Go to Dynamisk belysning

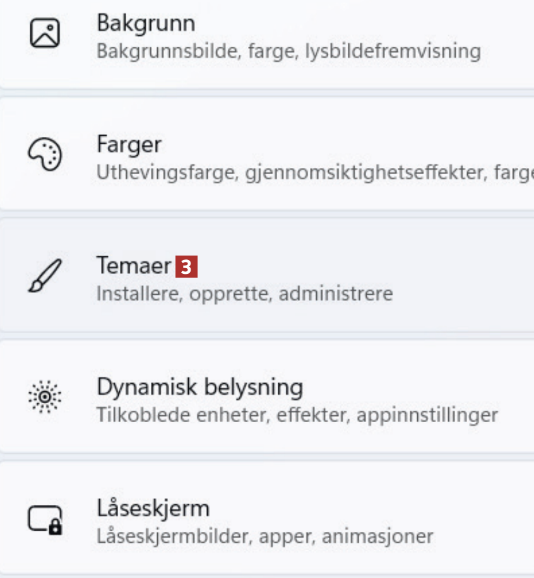click(x=199, y=387)
